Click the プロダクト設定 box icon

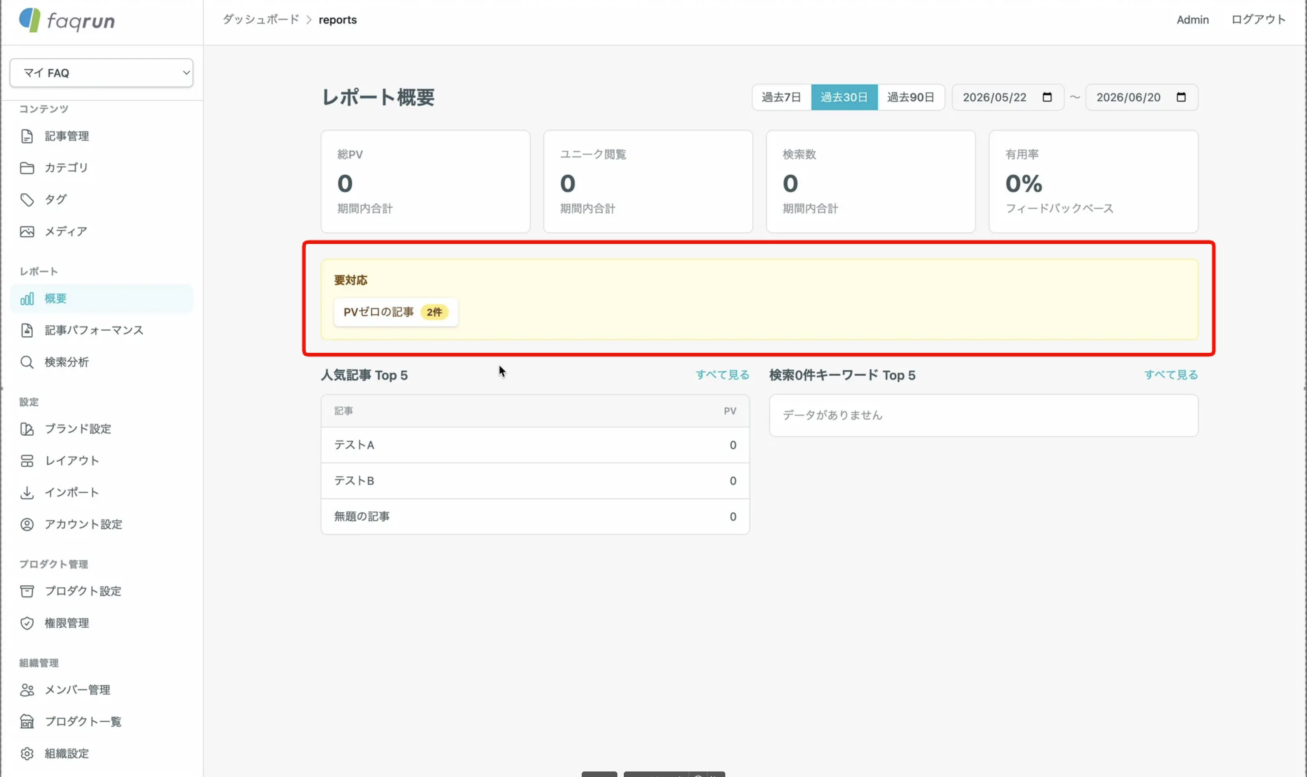[x=27, y=591]
